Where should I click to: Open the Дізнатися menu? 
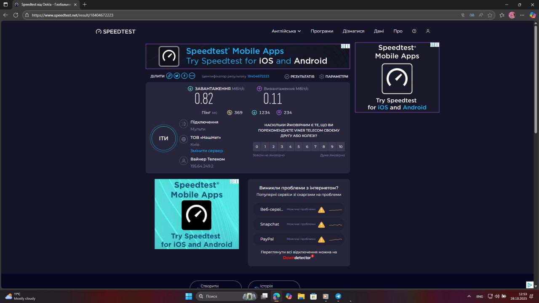tap(353, 31)
